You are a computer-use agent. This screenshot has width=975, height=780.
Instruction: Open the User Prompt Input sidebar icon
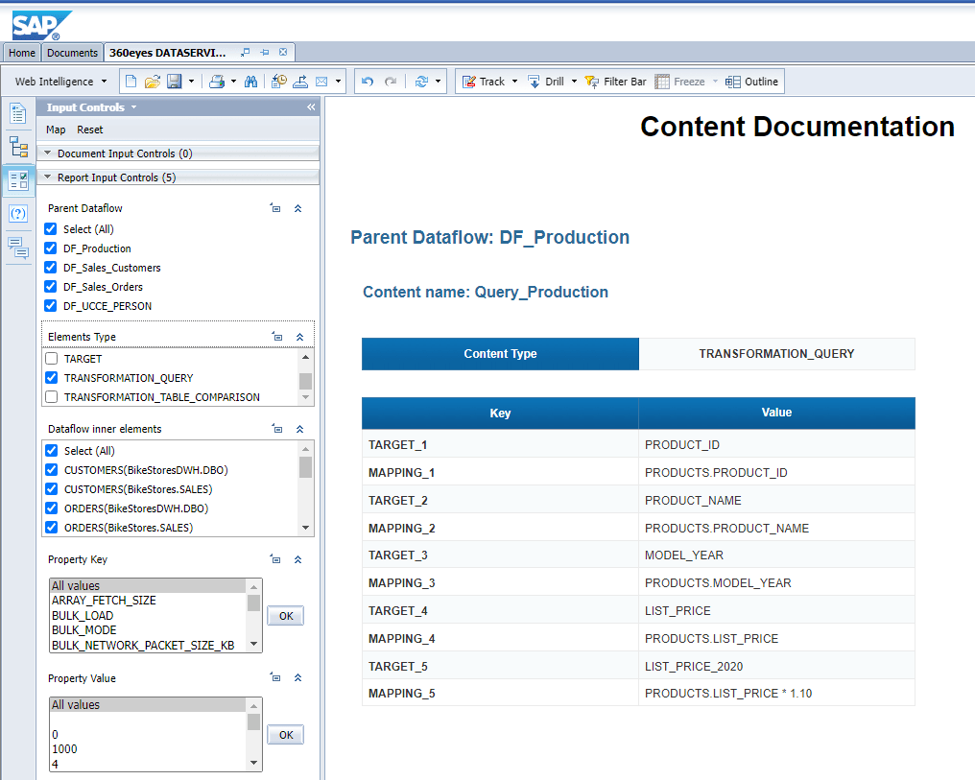point(18,213)
